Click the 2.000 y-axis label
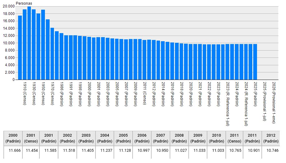Viewport: 286px width, 163px height. pyautogui.click(x=10, y=72)
